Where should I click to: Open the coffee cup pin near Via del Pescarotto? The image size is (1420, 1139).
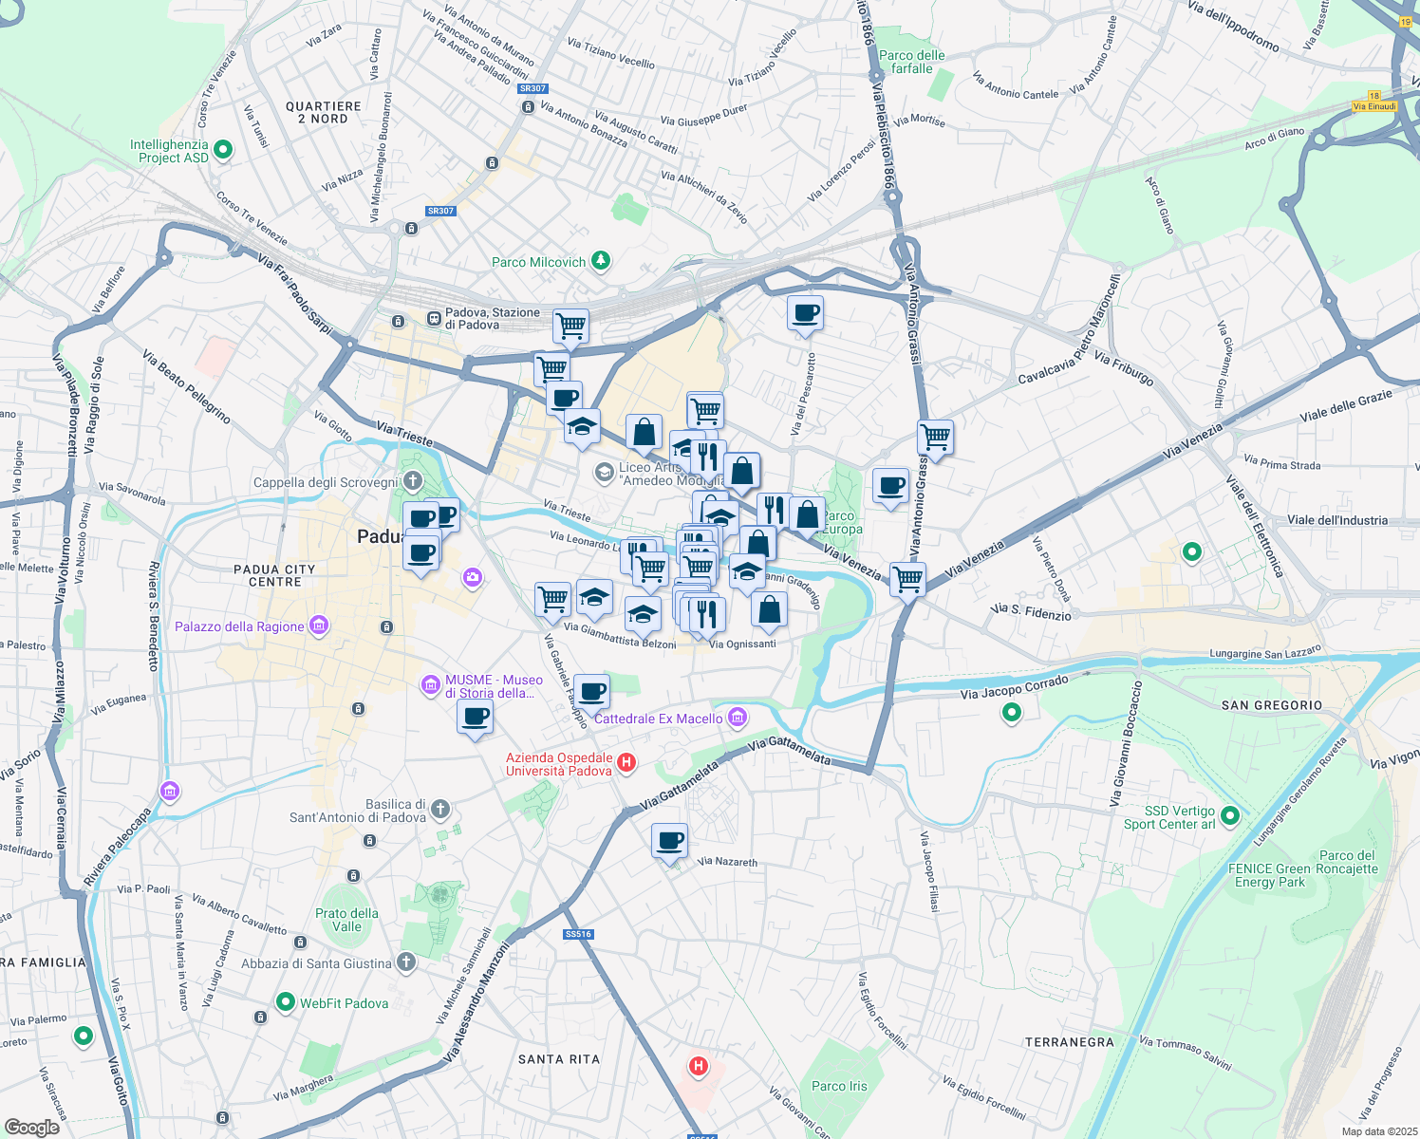coord(805,314)
